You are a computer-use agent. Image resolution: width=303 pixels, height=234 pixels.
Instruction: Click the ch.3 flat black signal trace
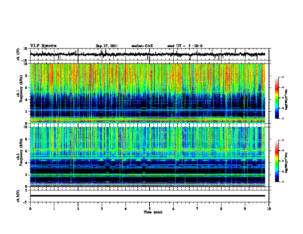coord(147,196)
